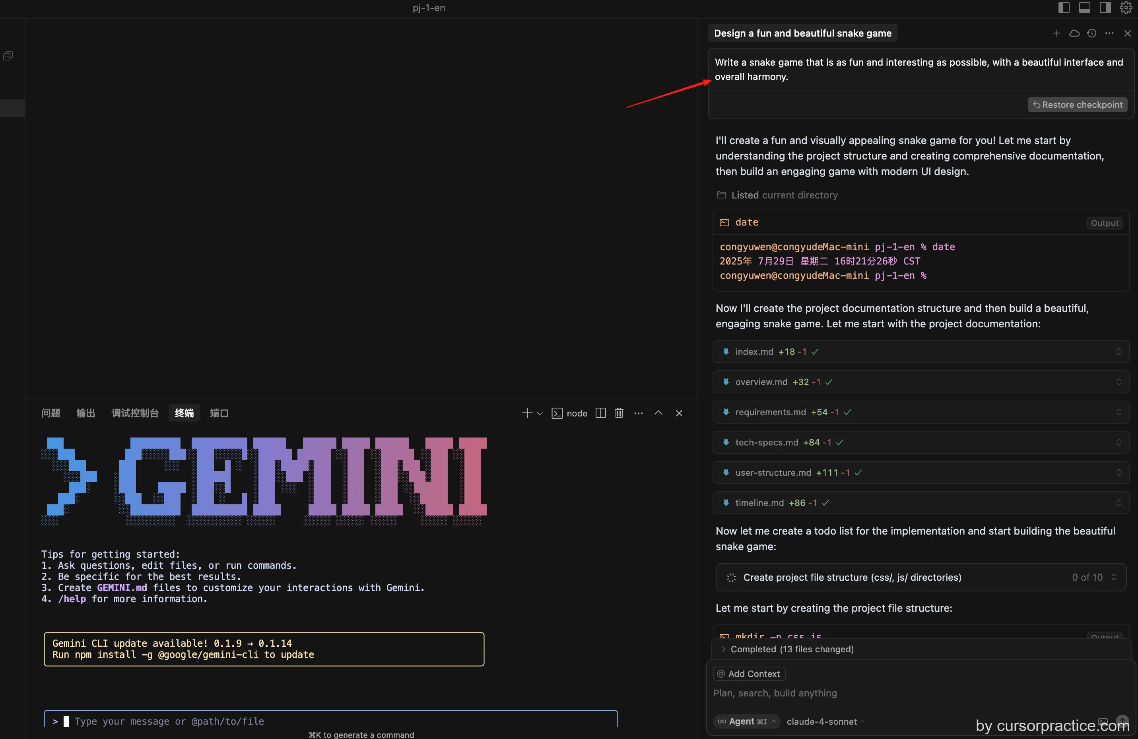This screenshot has height=739, width=1138.
Task: Click the 'Gemini CLI update available' notice
Action: [264, 649]
